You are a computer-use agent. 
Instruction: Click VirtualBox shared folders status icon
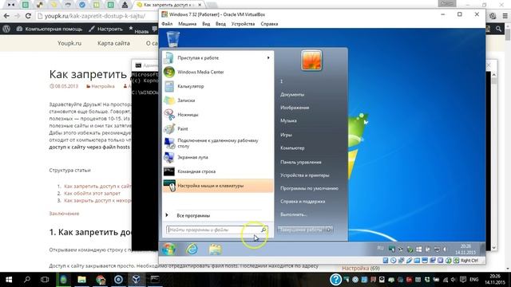click(x=417, y=261)
